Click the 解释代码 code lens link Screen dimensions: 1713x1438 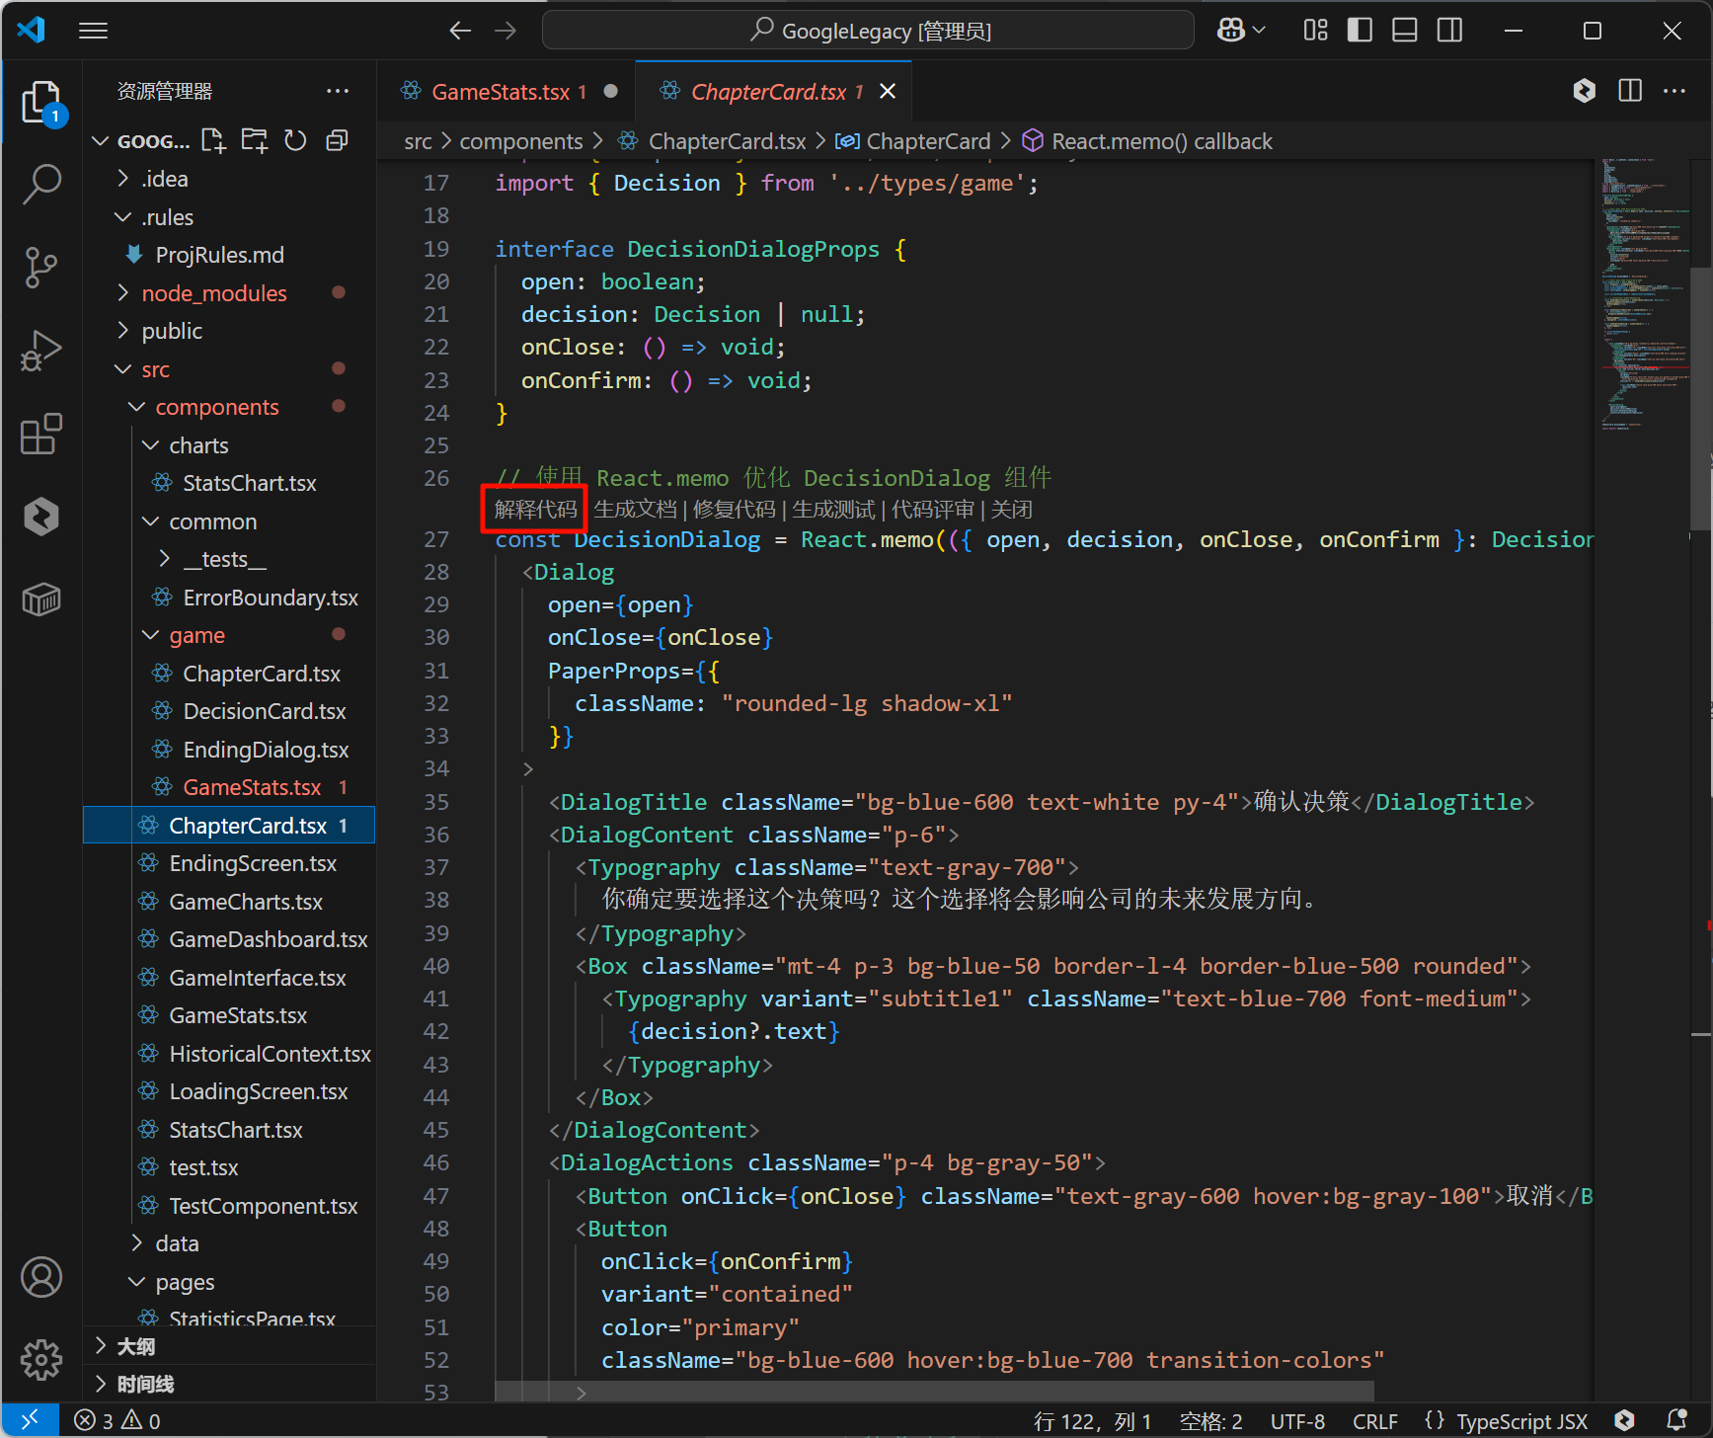pos(535,510)
